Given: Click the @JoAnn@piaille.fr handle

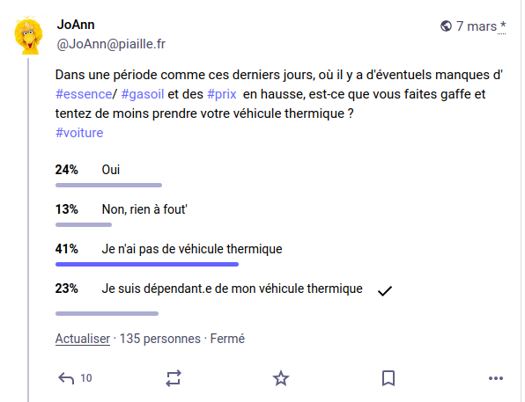Looking at the screenshot, I should pos(111,44).
